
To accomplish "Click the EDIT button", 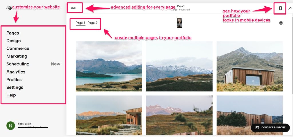I will tap(74, 8).
